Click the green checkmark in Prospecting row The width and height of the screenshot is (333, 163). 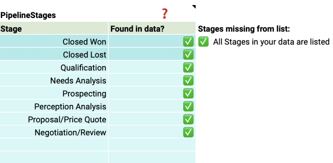click(x=188, y=94)
